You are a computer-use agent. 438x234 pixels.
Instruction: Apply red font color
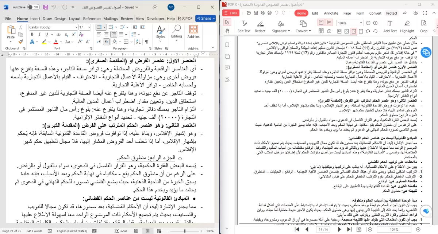coord(55,42)
